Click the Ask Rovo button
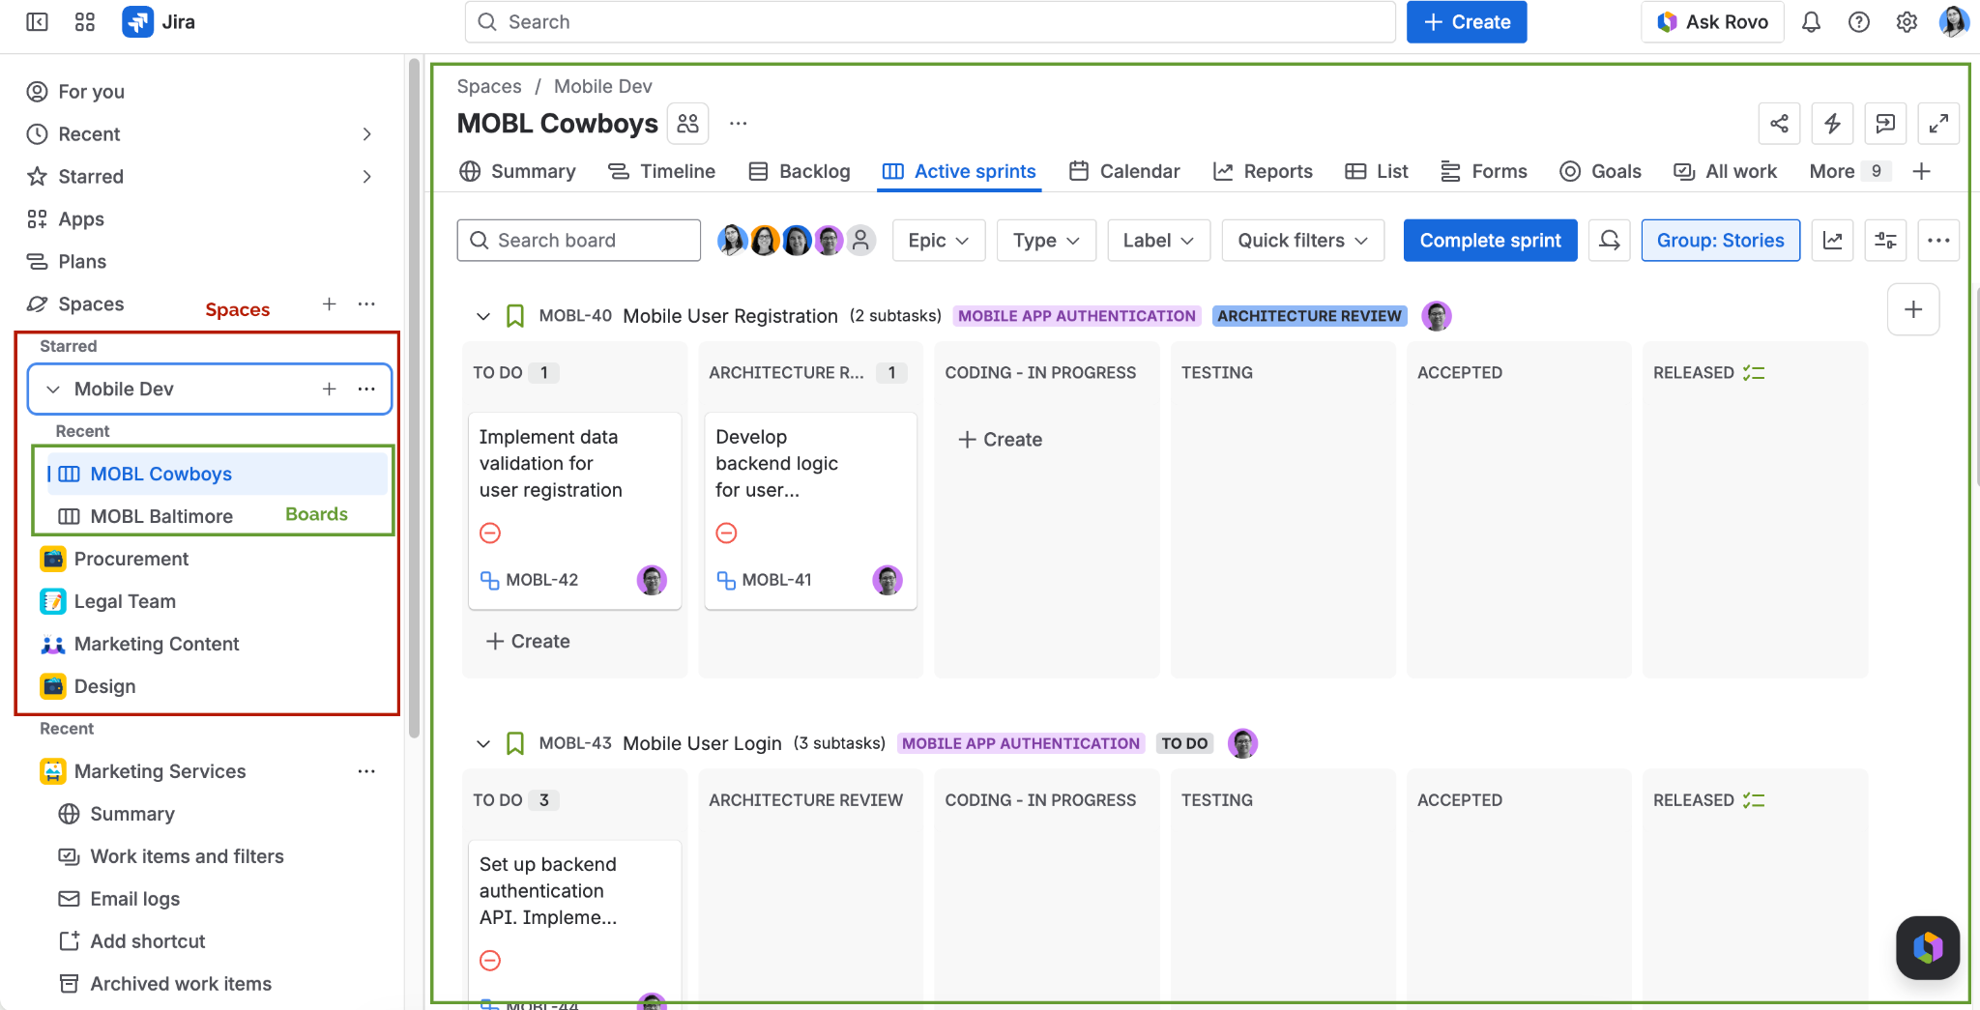This screenshot has width=1980, height=1010. pyautogui.click(x=1712, y=22)
